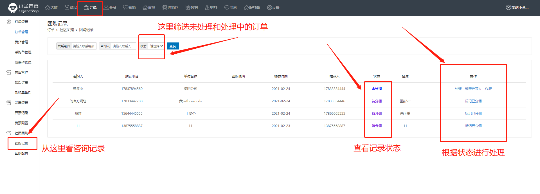Open the 数据 data section
This screenshot has width=540, height=194.
(x=192, y=8)
